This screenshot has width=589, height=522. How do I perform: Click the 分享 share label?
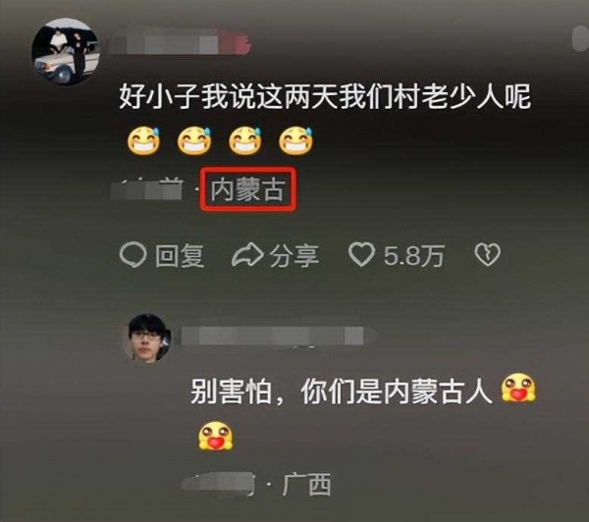pyautogui.click(x=294, y=256)
